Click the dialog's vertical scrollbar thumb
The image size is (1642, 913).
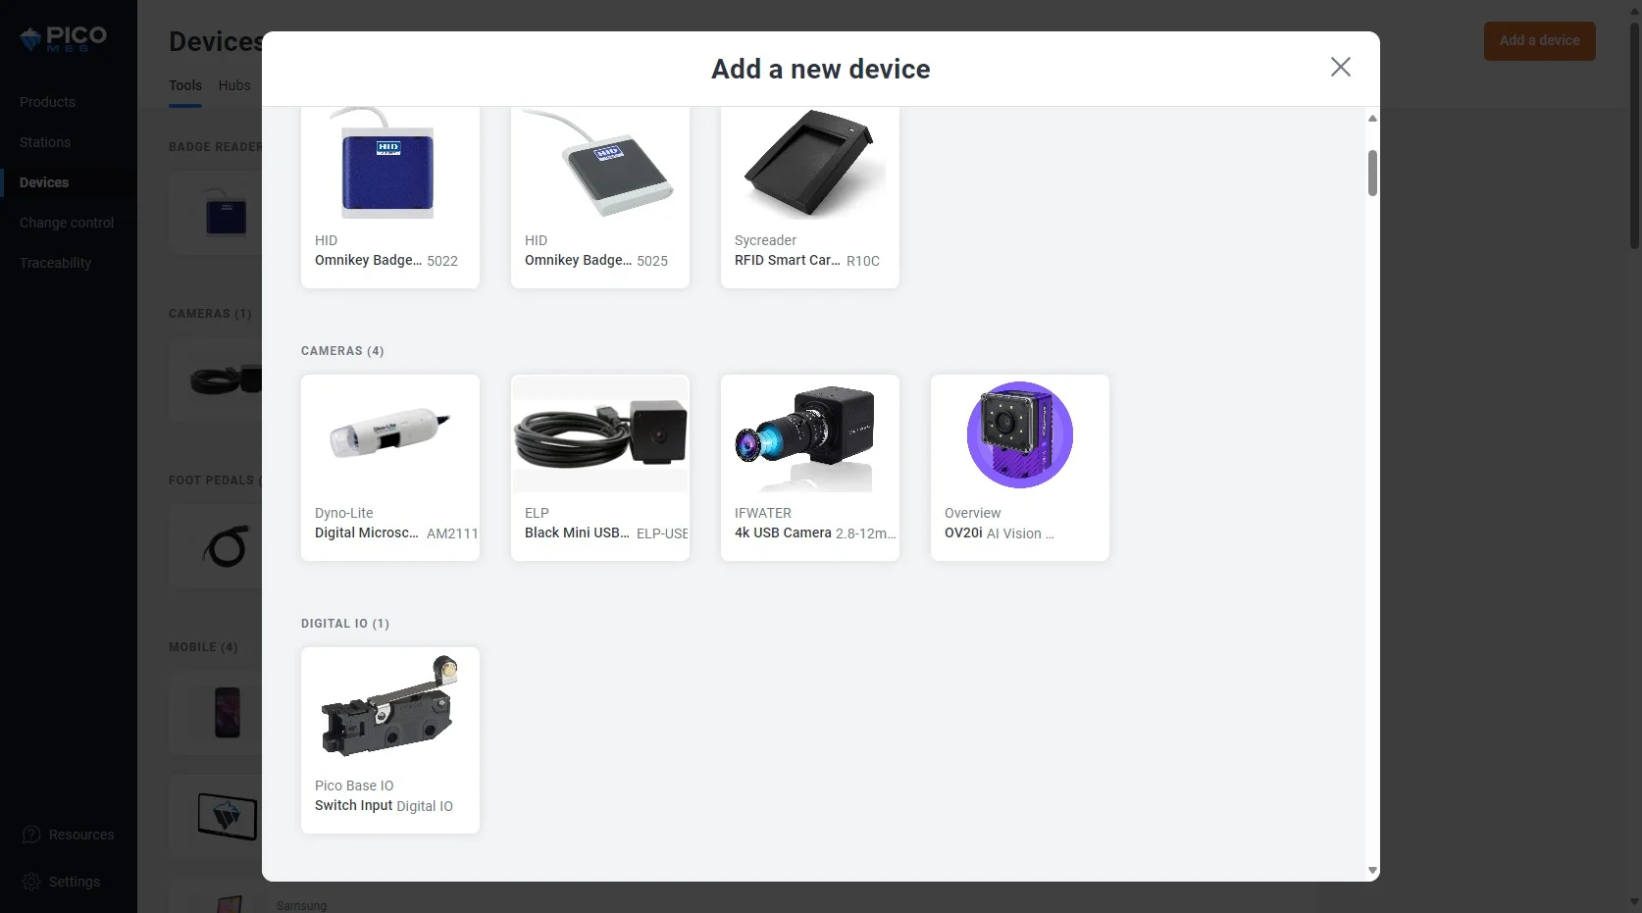tap(1372, 174)
